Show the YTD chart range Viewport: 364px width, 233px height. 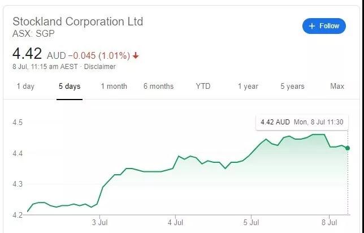203,87
